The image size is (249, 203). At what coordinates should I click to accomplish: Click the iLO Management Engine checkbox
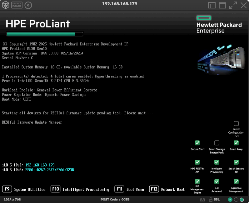point(197,182)
